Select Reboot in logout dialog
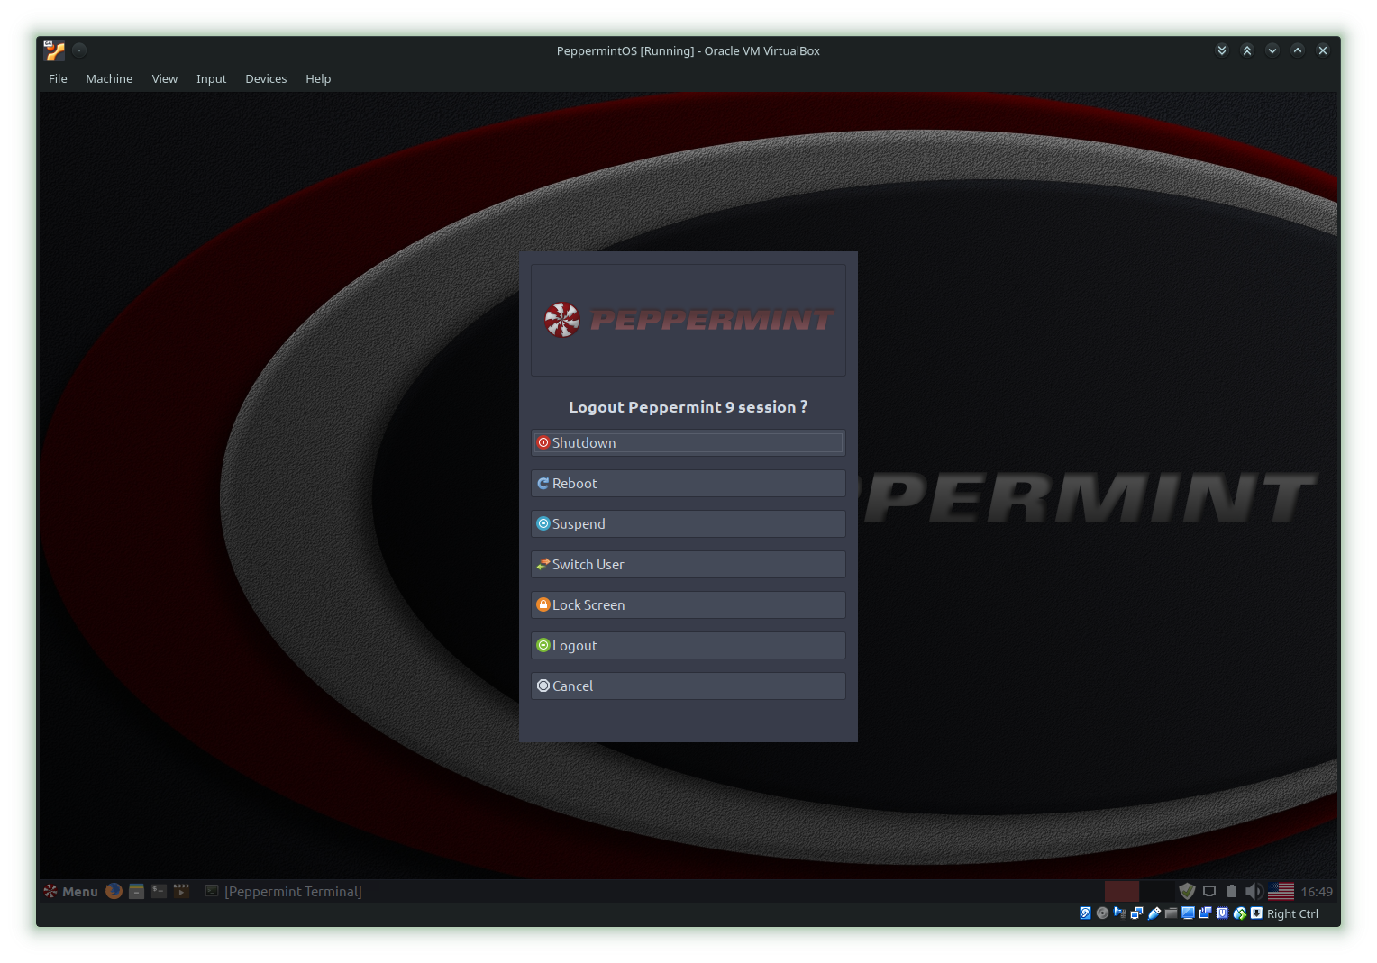Viewport: 1377px width, 963px height. point(688,484)
